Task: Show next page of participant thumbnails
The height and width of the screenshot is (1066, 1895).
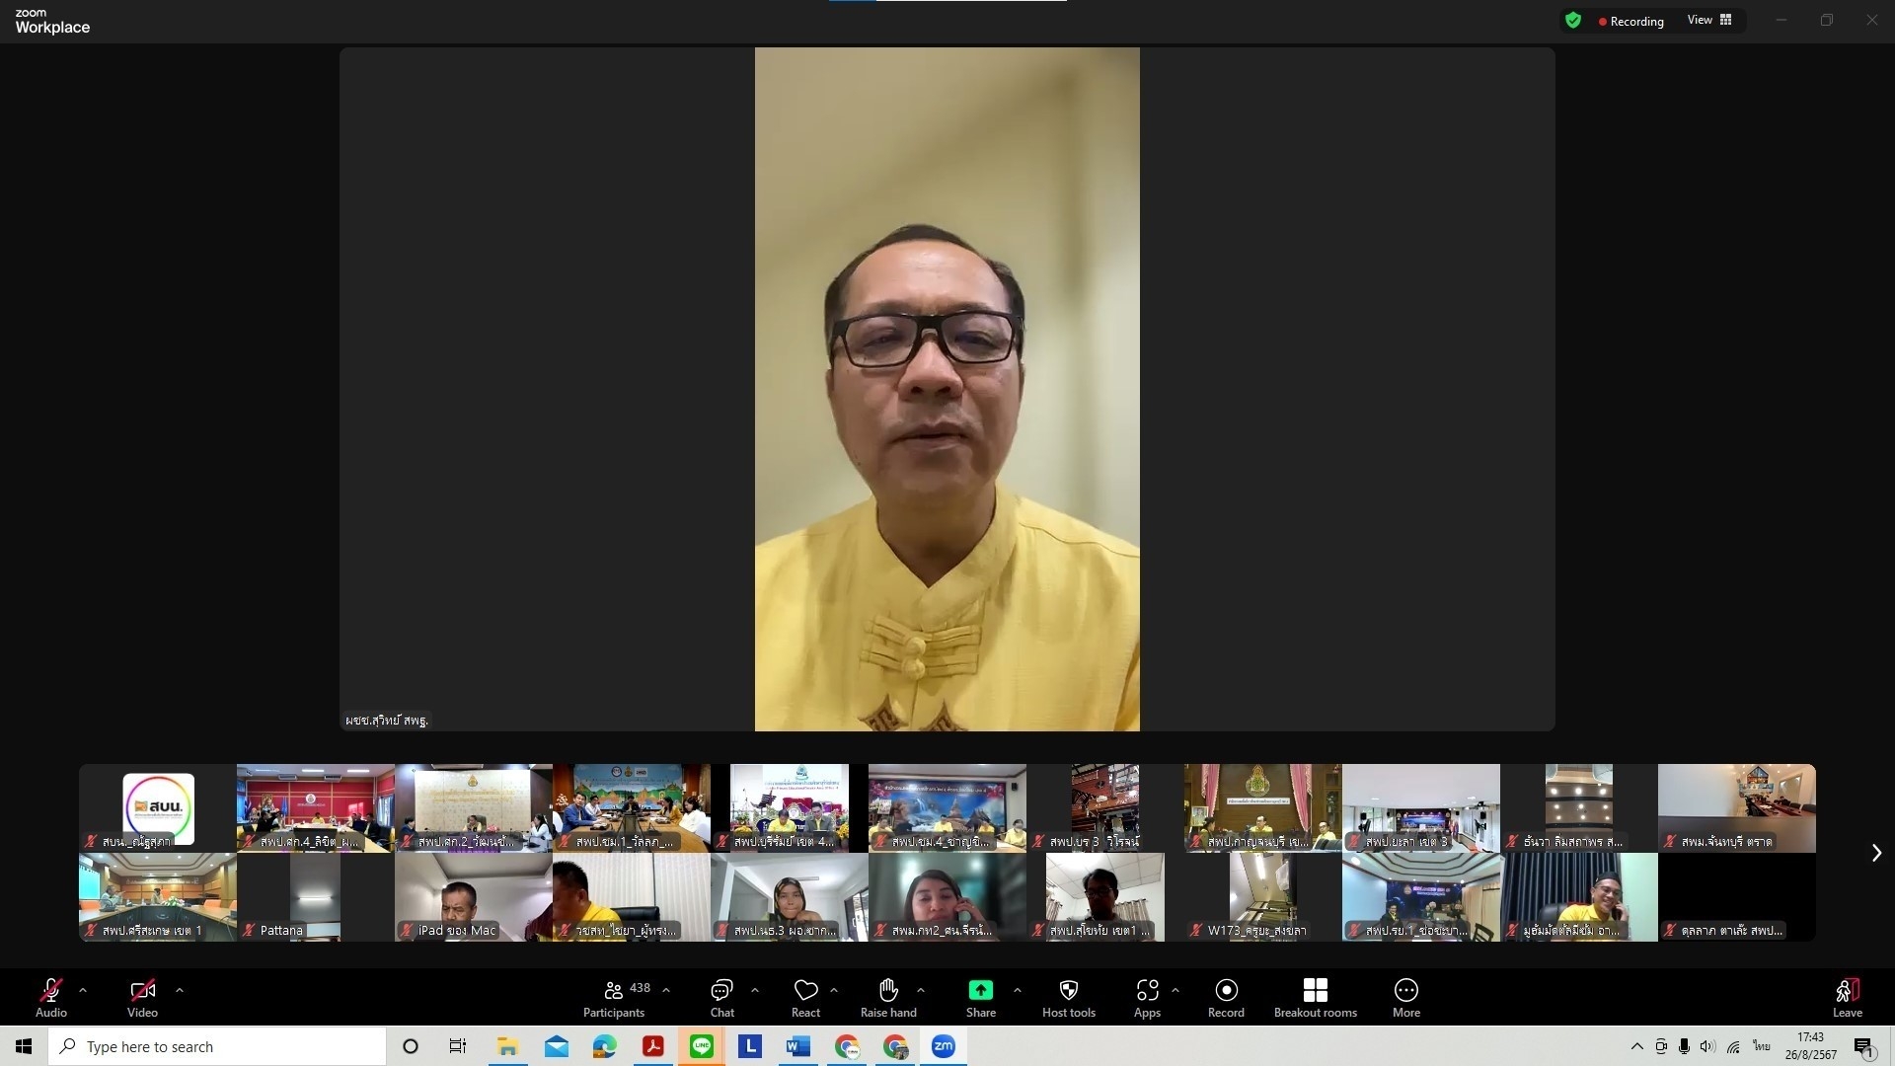Action: [x=1876, y=853]
